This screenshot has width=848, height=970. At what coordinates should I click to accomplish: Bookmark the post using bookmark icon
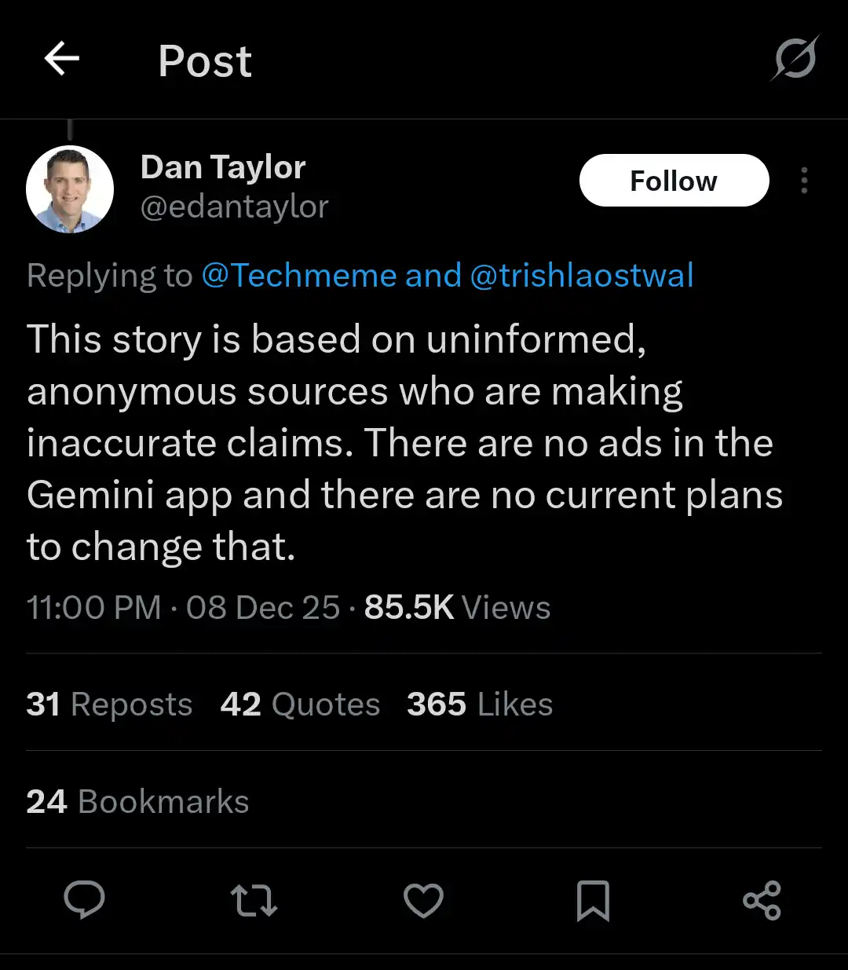tap(593, 900)
